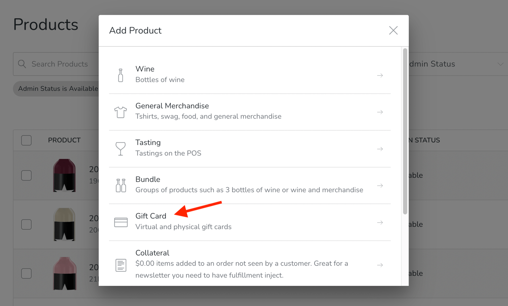508x306 pixels.
Task: Tick the first product row checkbox
Action: click(26, 175)
